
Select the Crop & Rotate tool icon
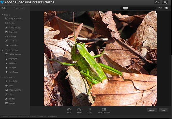point(6,19)
